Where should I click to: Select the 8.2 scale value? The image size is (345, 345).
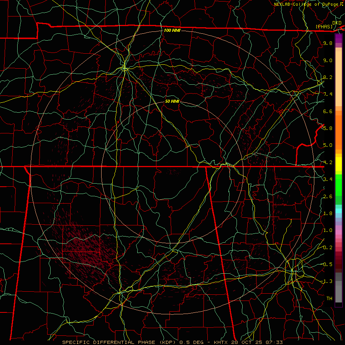coord(328,77)
